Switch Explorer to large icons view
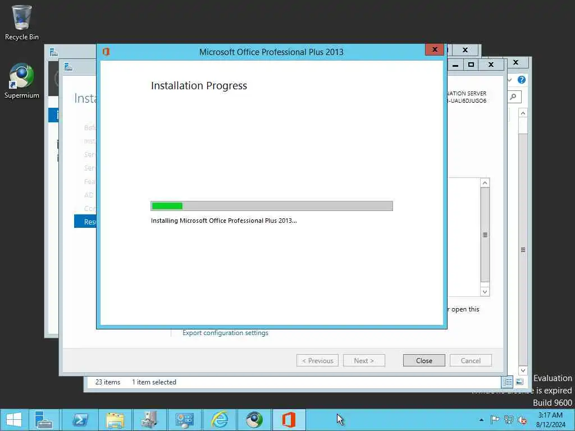 click(519, 382)
